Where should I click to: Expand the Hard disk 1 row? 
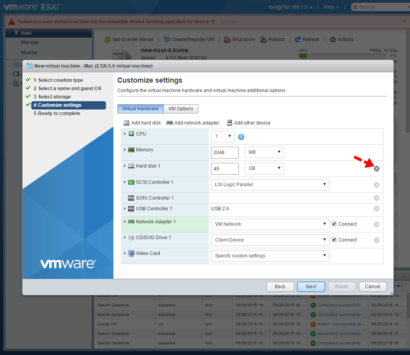click(x=125, y=166)
